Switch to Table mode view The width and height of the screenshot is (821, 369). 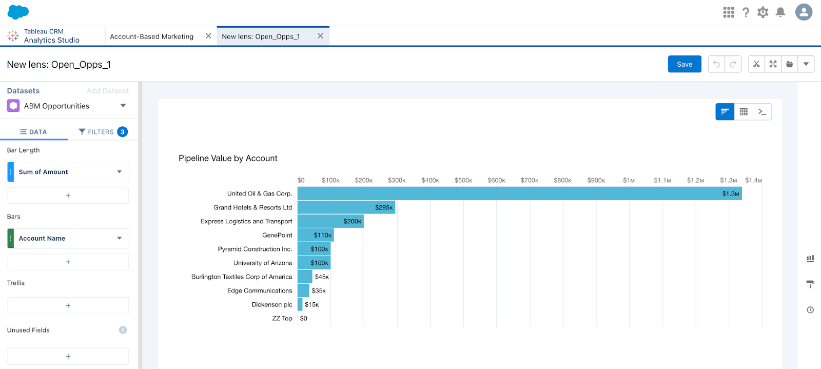coord(744,112)
